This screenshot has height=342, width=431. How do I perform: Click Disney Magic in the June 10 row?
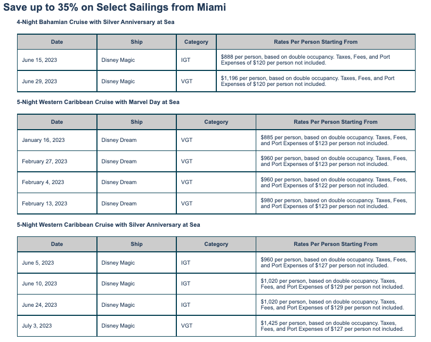(x=118, y=284)
